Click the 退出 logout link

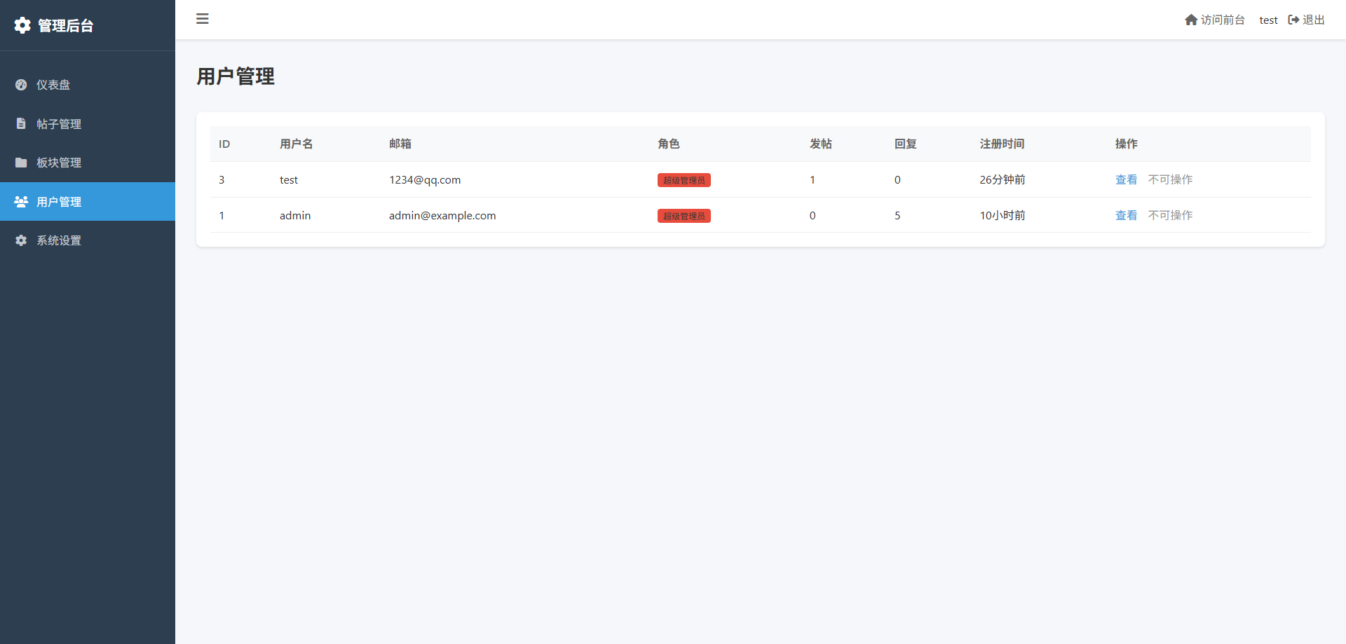(1313, 20)
